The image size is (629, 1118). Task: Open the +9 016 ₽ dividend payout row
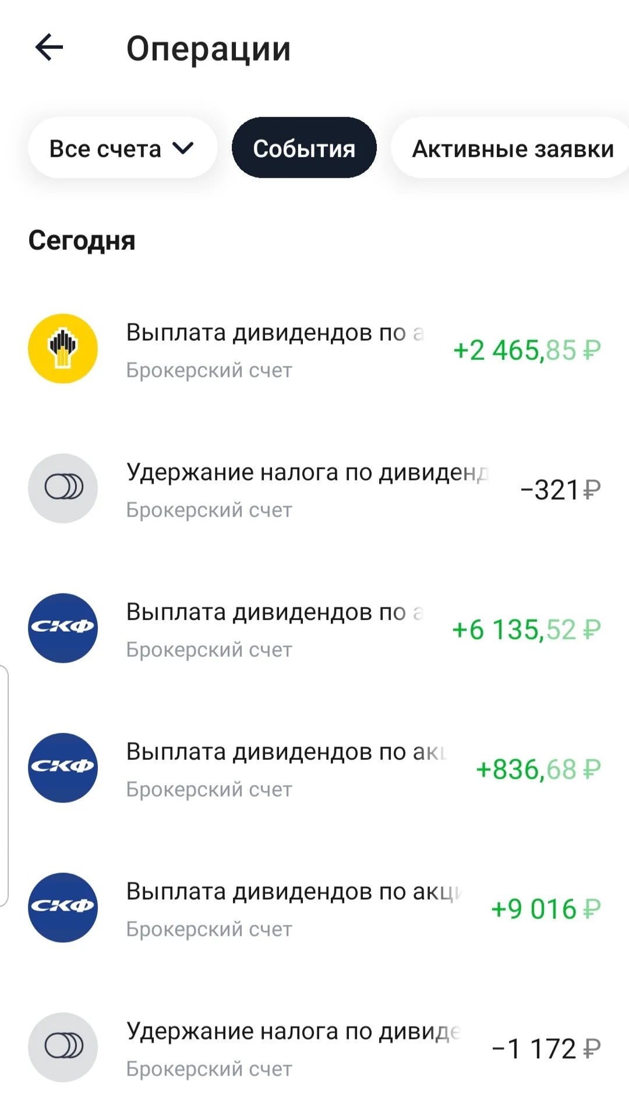pos(314,908)
